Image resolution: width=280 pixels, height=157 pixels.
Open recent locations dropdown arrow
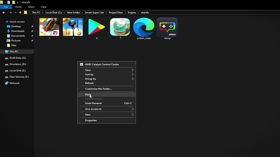[x=15, y=13]
